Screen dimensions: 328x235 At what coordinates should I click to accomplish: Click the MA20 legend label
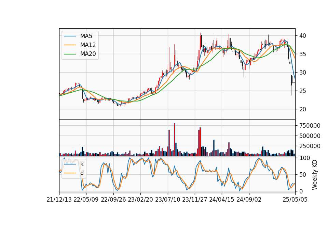click(88, 54)
